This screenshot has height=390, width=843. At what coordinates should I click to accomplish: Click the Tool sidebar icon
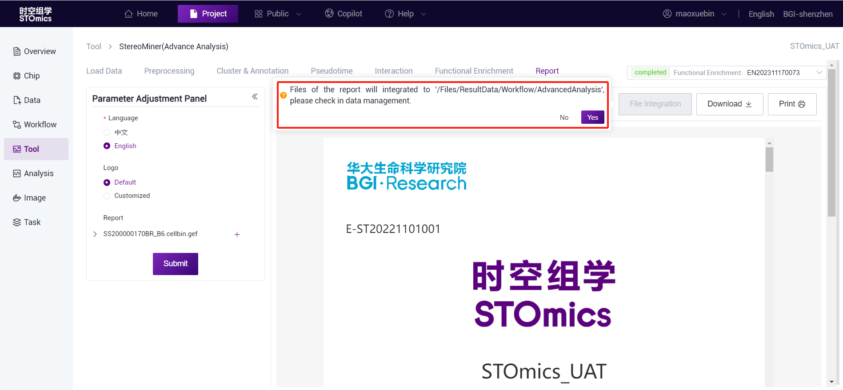tap(17, 149)
